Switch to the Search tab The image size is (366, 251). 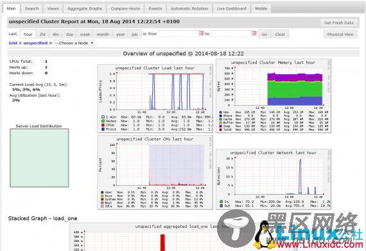click(x=31, y=8)
